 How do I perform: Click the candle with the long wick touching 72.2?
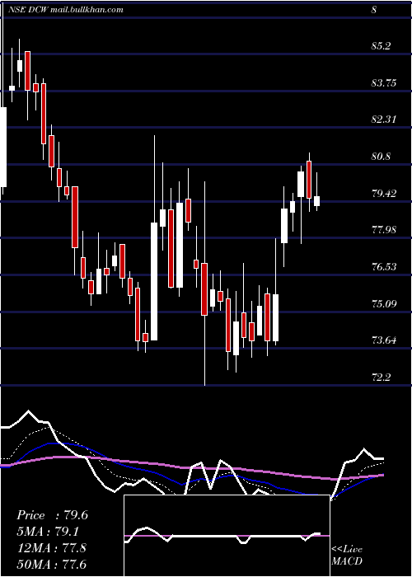[x=204, y=288]
